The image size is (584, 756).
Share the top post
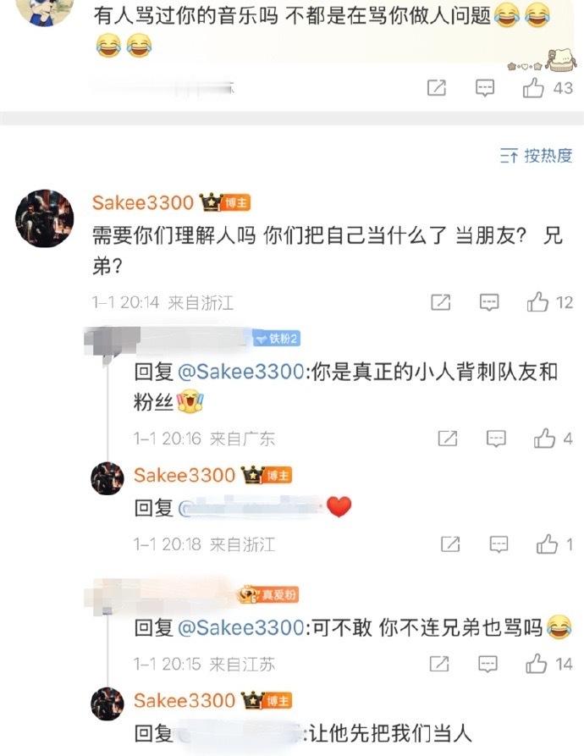pyautogui.click(x=437, y=88)
